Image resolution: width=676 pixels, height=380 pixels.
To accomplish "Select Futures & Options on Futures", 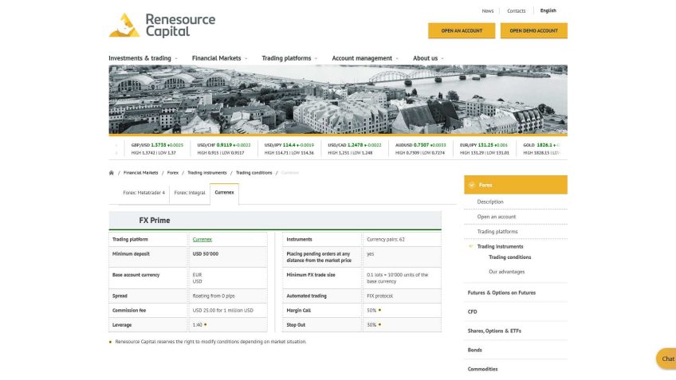I will click(501, 292).
